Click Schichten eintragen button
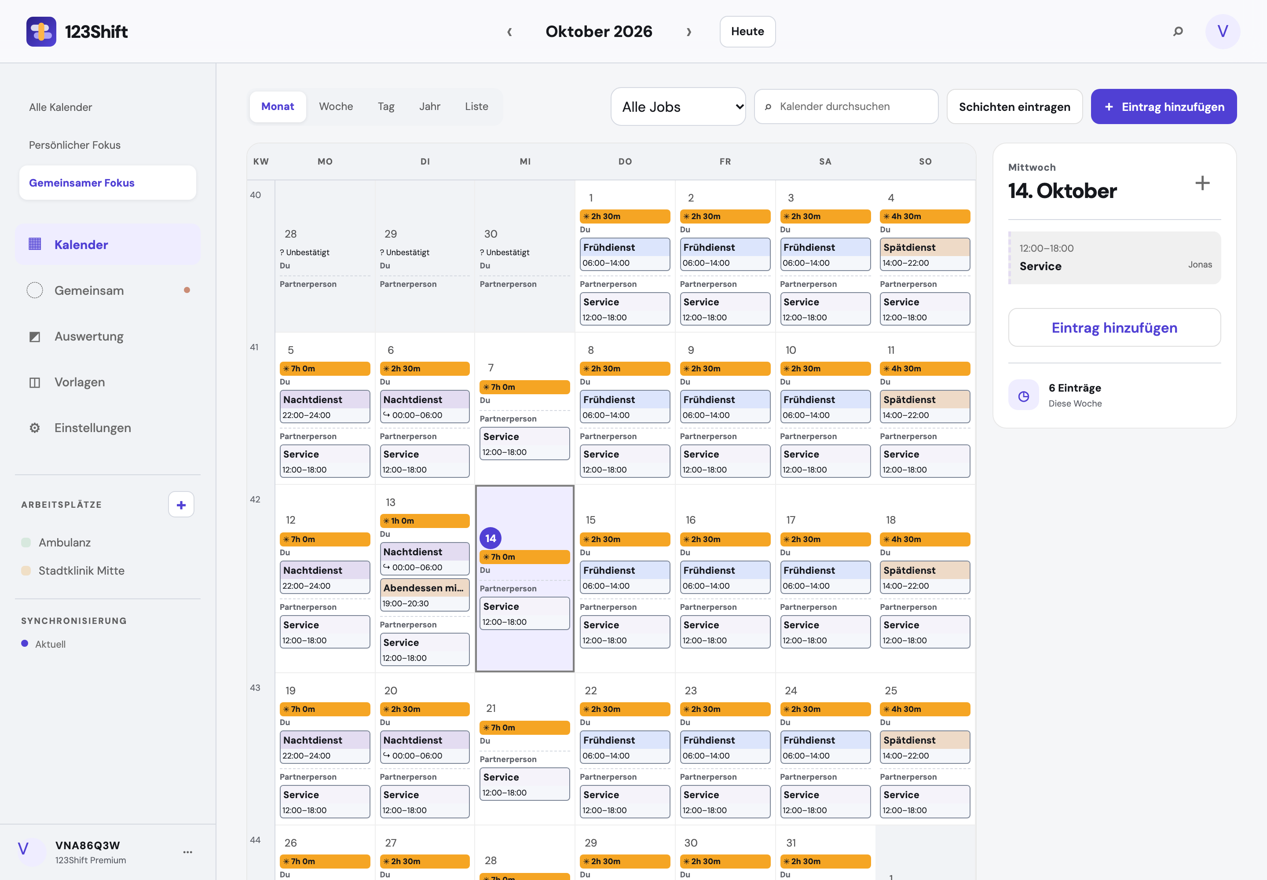The width and height of the screenshot is (1267, 880). click(1014, 106)
